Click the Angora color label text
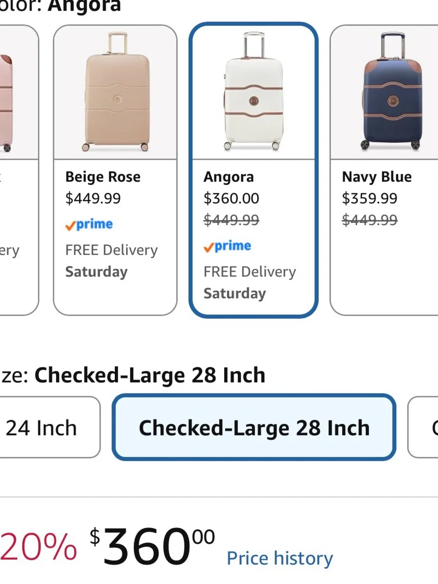Image resolution: width=438 pixels, height=584 pixels. pos(229,177)
